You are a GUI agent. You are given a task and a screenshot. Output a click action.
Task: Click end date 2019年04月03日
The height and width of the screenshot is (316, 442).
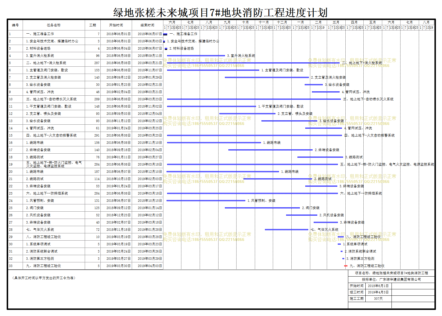[x=150, y=266]
